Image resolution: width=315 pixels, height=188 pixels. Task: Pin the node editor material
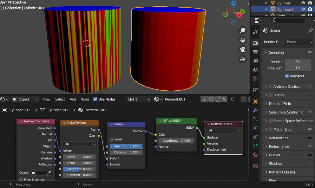click(232, 99)
